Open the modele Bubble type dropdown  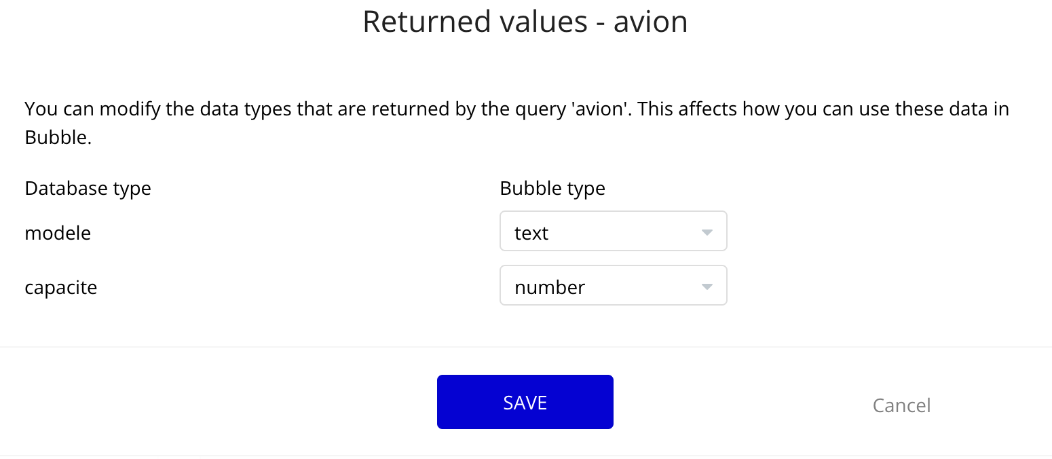click(613, 232)
